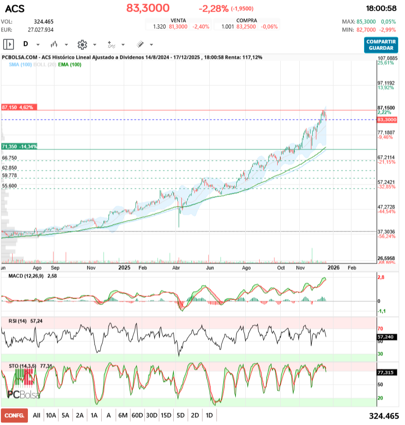Screen dimensions: 405x425
Task: Open the chart type dropdown arrow
Action: click(x=66, y=45)
